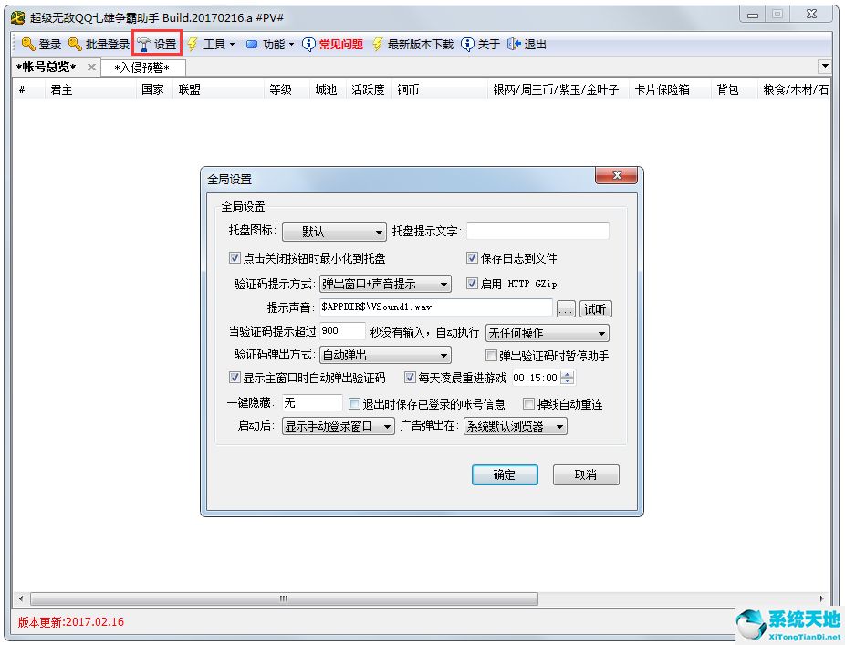The width and height of the screenshot is (845, 645).
Task: Open 启动后 dropdown showing 显示手动登录窗口
Action: (x=338, y=426)
